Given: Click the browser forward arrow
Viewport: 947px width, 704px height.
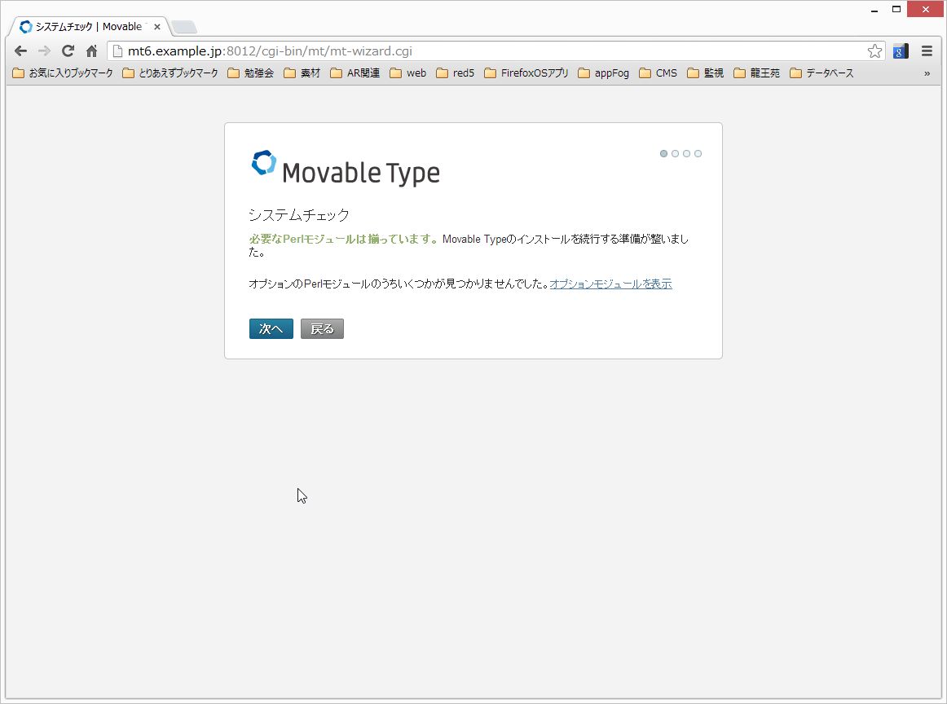Looking at the screenshot, I should (44, 51).
